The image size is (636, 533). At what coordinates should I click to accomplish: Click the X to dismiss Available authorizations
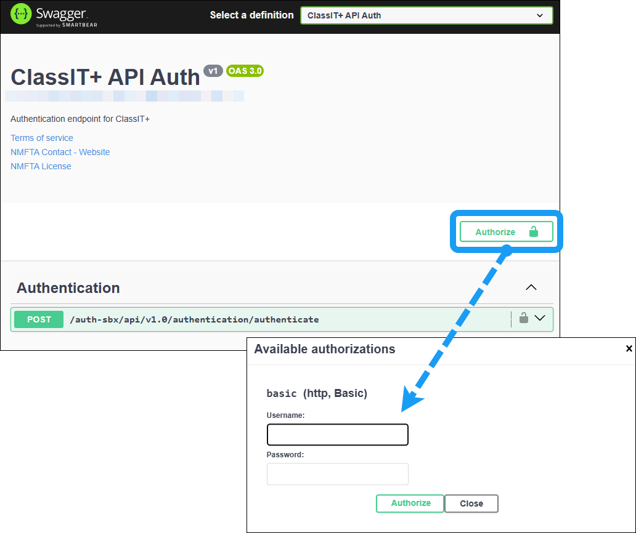(629, 348)
